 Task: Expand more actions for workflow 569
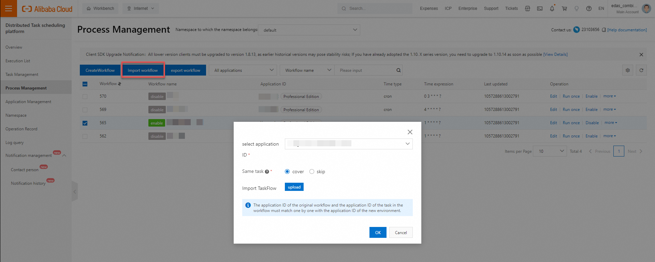(x=610, y=110)
